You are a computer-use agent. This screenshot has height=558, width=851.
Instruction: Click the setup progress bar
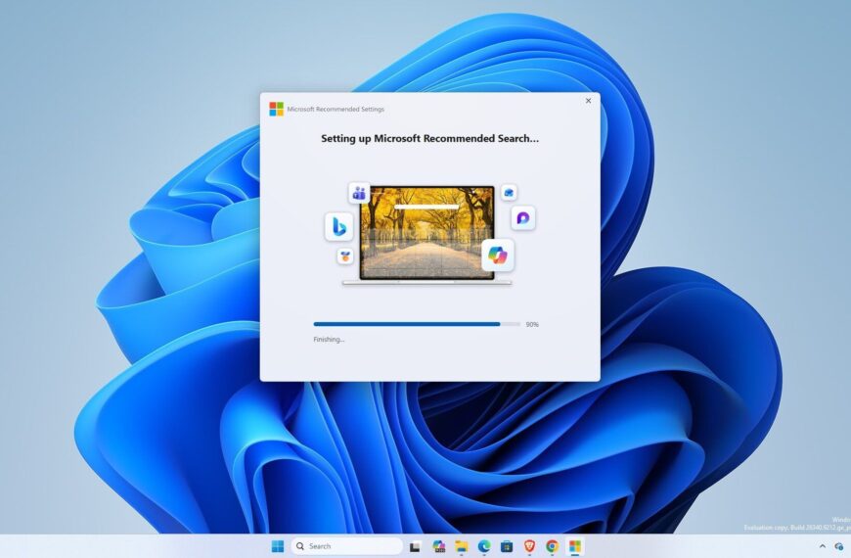(x=417, y=324)
